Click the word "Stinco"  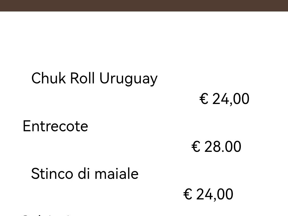coord(52,174)
